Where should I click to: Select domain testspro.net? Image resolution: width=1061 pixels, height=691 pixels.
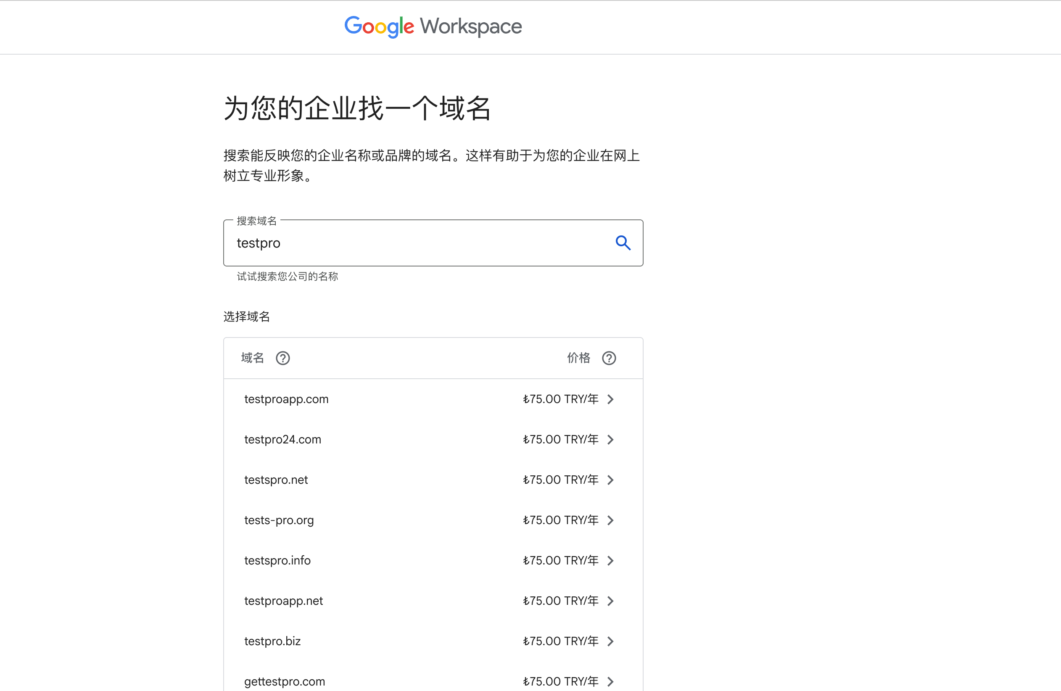tap(276, 480)
